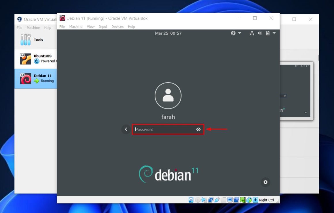
Task: Click the hard disk activity icon in the status bar
Action: 190,200
